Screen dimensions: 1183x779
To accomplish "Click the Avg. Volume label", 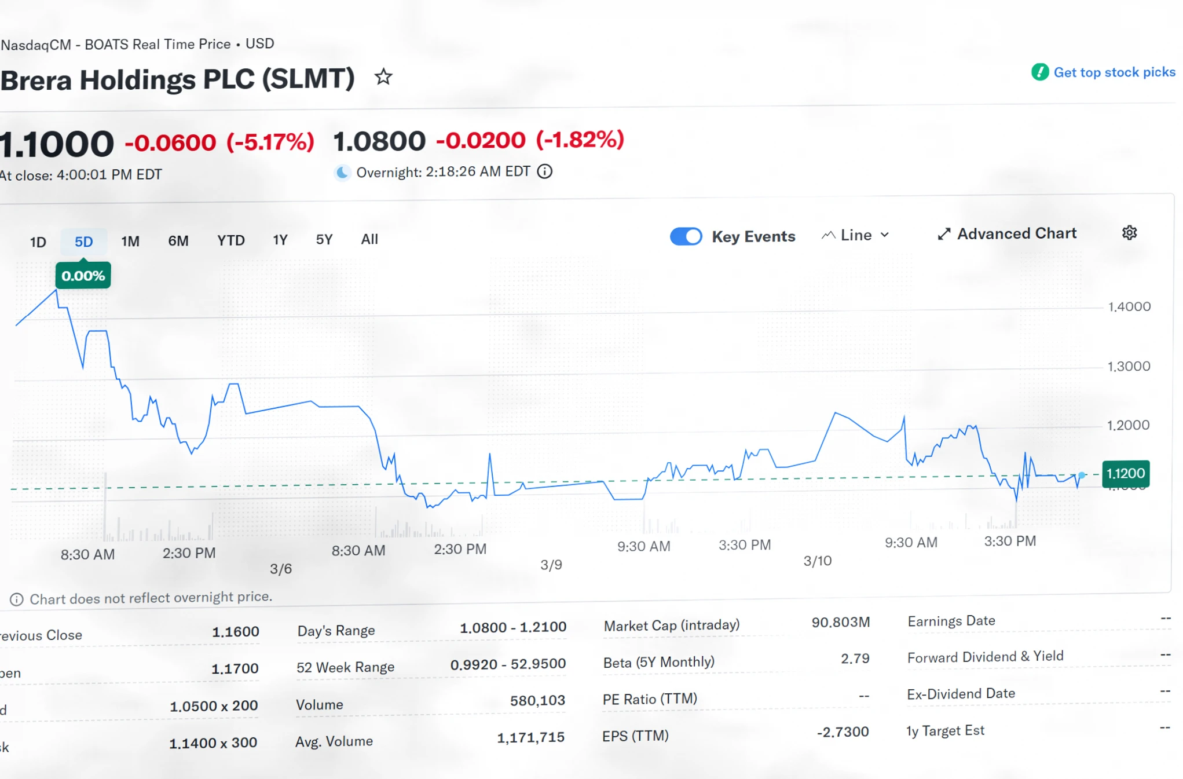I will point(334,741).
